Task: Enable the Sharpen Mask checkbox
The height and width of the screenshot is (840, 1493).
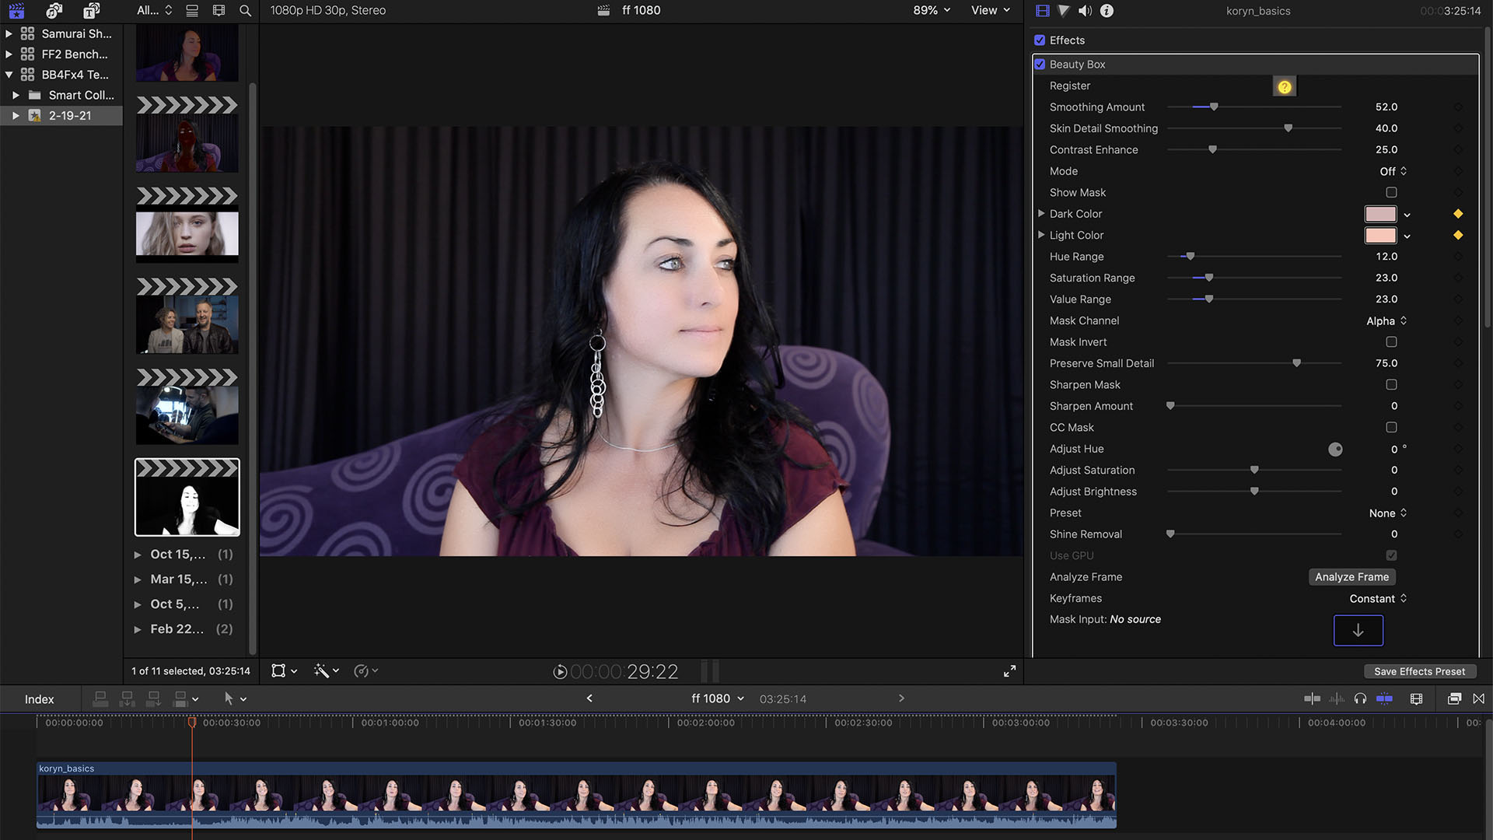Action: click(1391, 384)
